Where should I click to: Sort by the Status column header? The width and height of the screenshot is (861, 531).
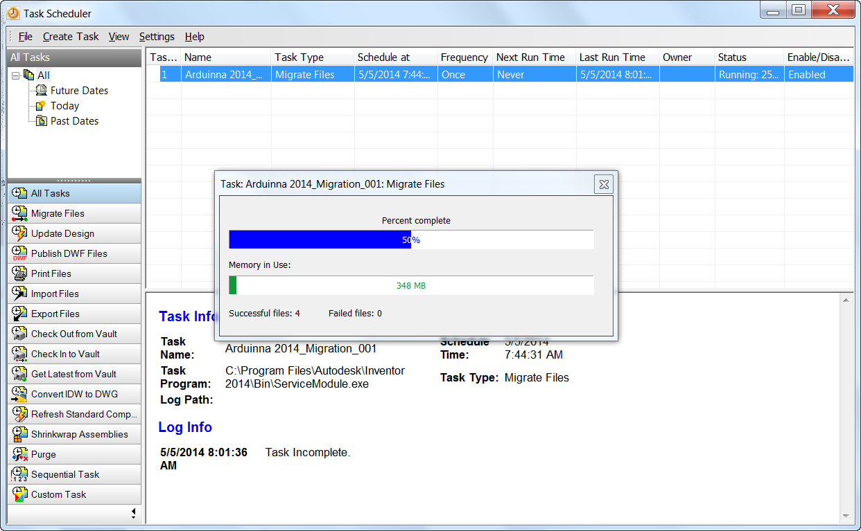[x=749, y=57]
